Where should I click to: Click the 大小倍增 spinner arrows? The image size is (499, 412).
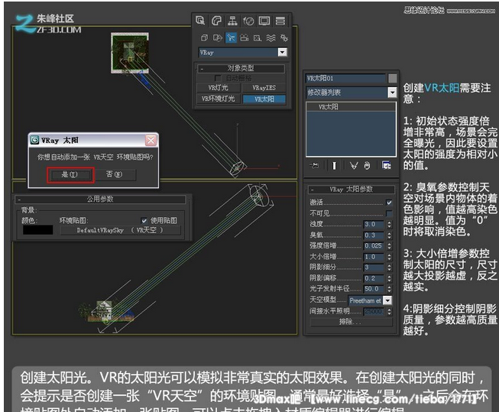(389, 257)
